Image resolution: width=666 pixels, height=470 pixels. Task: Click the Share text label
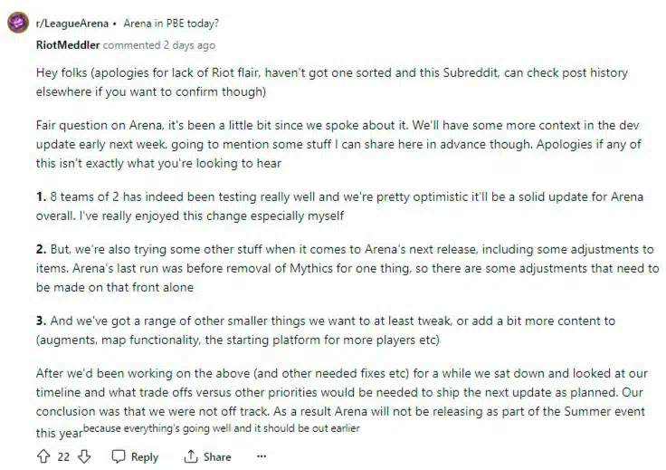217,456
